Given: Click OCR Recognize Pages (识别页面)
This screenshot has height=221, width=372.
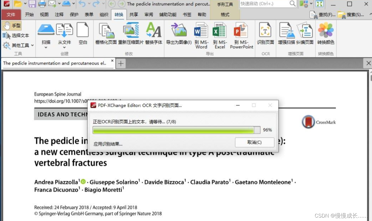Looking at the screenshot, I should (265, 33).
